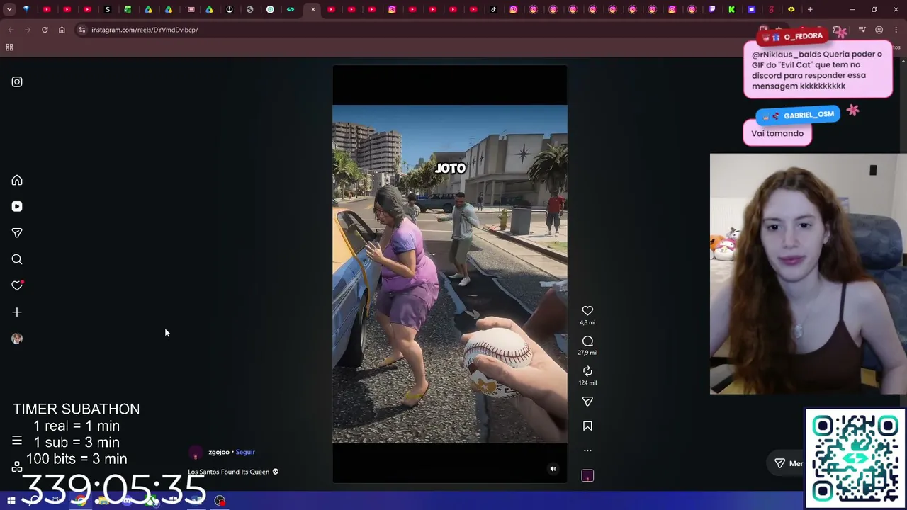Open the browser apps grid shortcut
907x510 pixels.
(9, 47)
